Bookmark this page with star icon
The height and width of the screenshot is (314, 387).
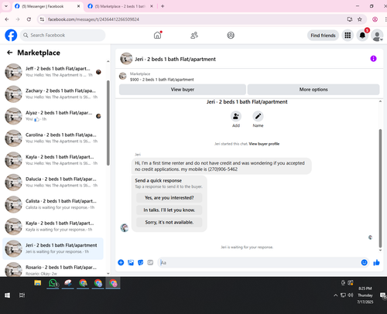[x=360, y=19]
